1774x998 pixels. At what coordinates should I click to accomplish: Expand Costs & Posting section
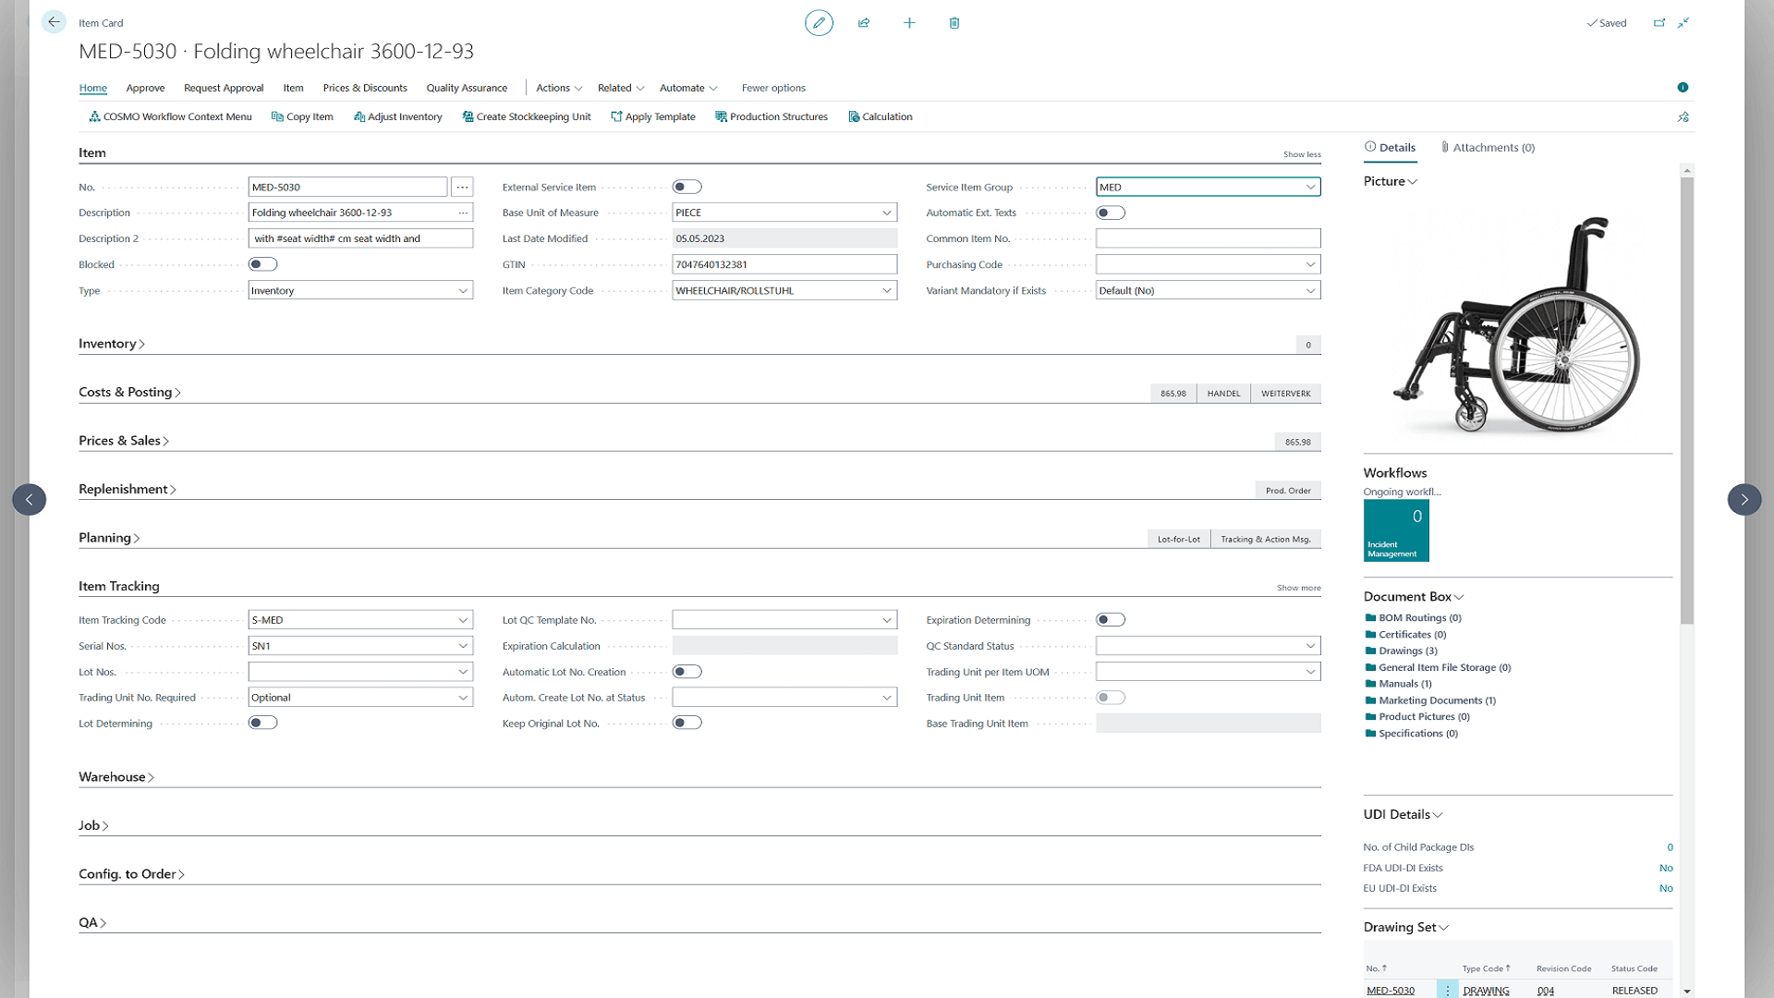pos(129,392)
